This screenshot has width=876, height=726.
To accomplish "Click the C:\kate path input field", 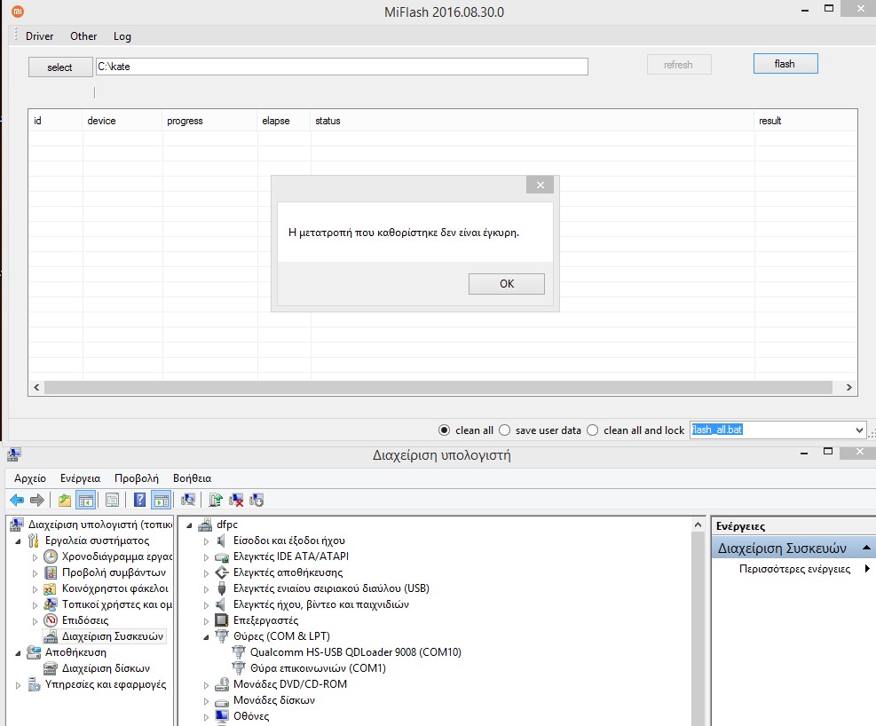I will [341, 67].
